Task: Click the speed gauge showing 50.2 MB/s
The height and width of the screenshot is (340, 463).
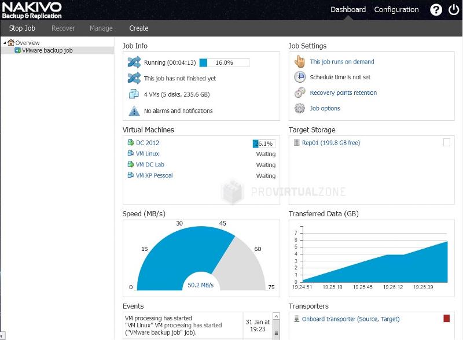Action: click(x=201, y=258)
